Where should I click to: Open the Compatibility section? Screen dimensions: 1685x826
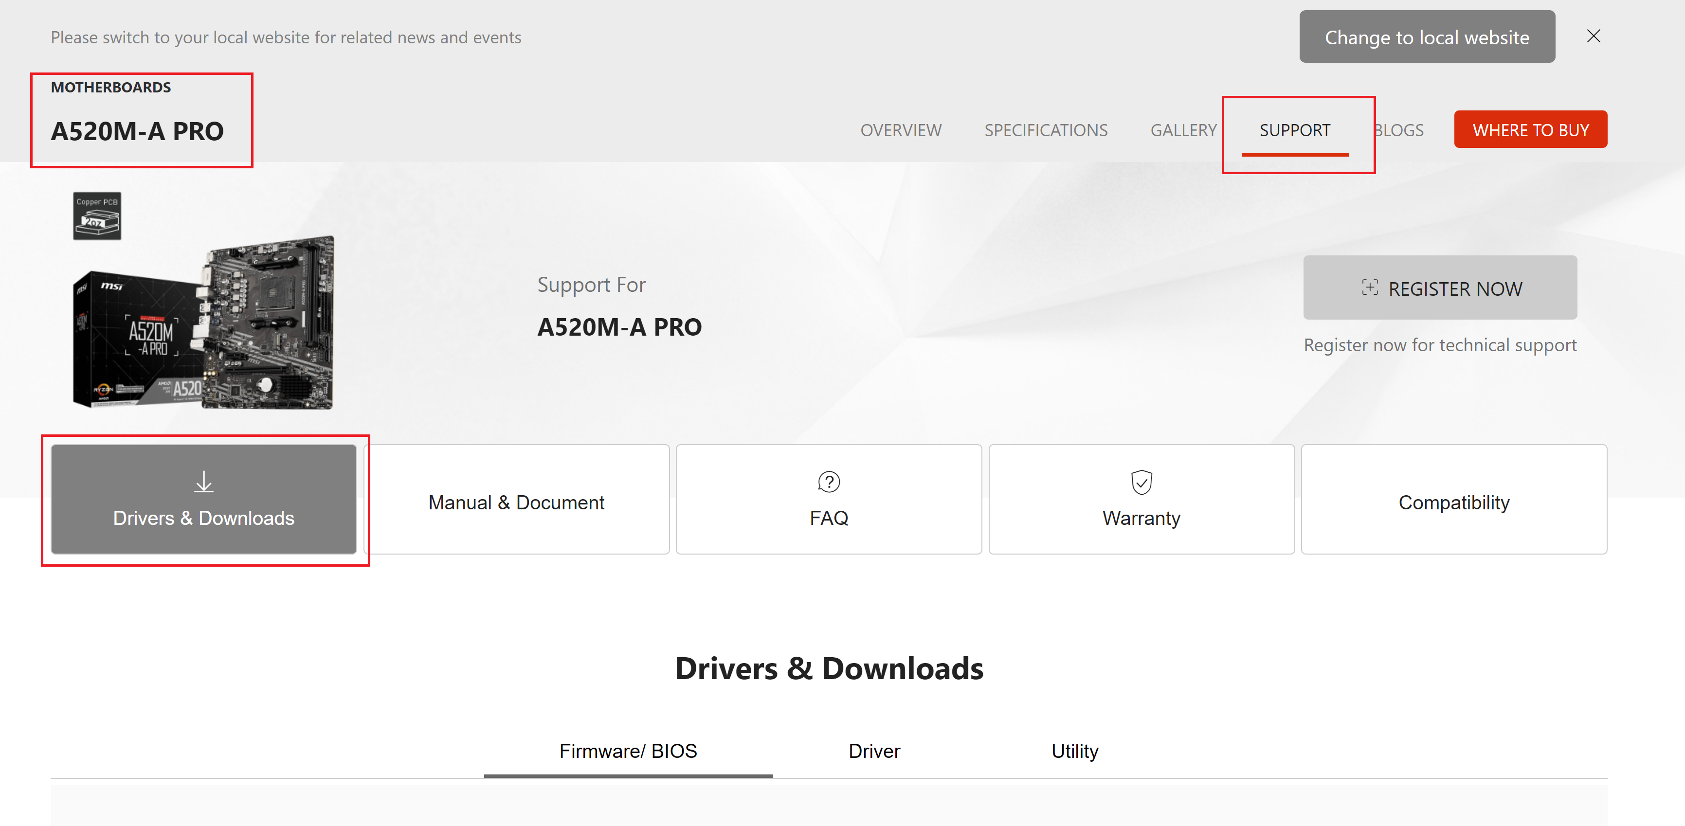pyautogui.click(x=1453, y=500)
